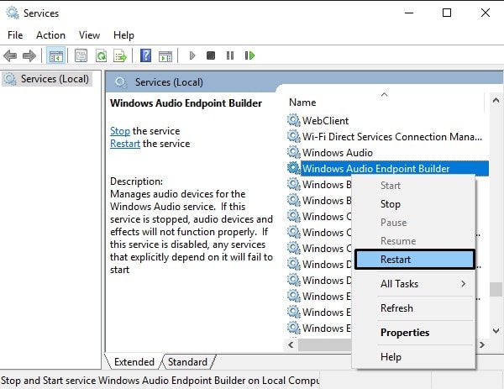Click the Stop Service square icon
This screenshot has width=504, height=389.
click(x=211, y=55)
